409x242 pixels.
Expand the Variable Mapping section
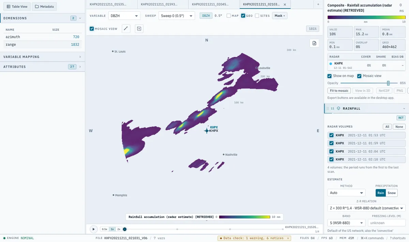coord(42,57)
